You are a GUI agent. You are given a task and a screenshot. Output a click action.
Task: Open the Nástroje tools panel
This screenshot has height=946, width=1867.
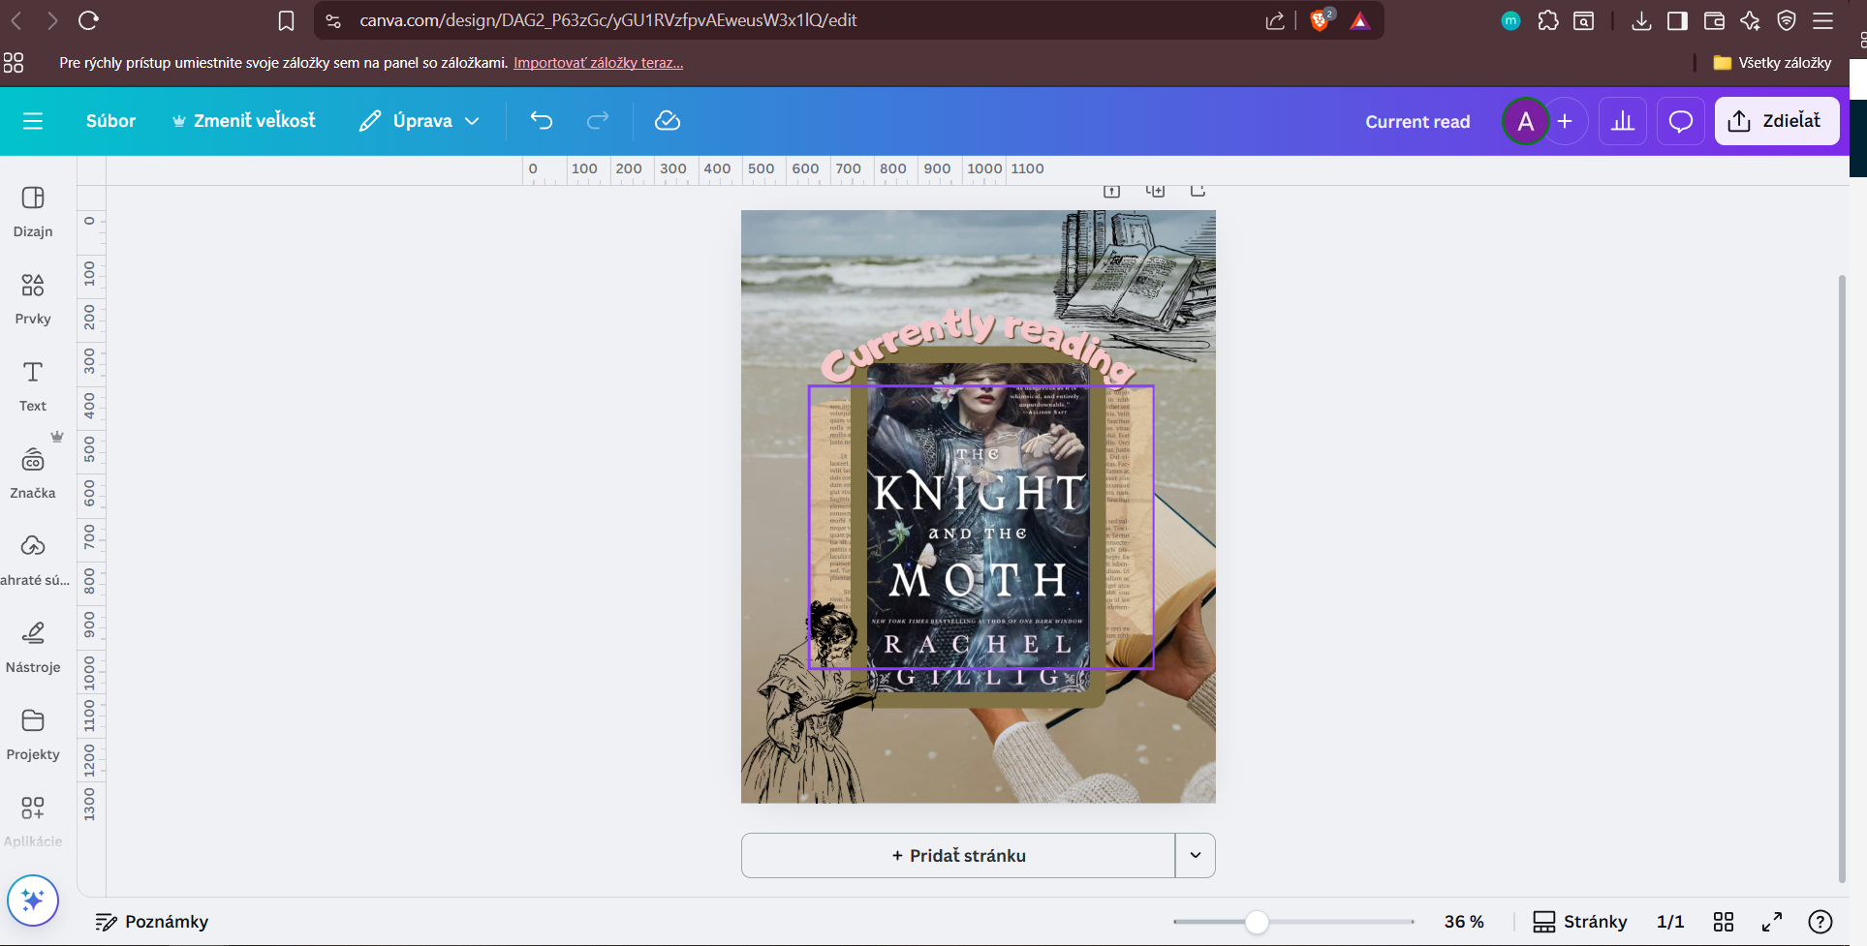tap(33, 648)
